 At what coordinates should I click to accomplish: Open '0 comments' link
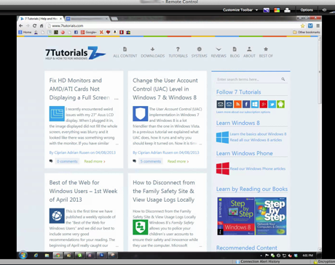pos(67,161)
